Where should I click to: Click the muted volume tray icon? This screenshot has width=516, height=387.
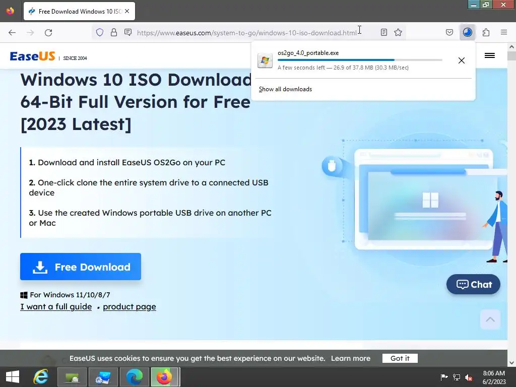[469, 377]
